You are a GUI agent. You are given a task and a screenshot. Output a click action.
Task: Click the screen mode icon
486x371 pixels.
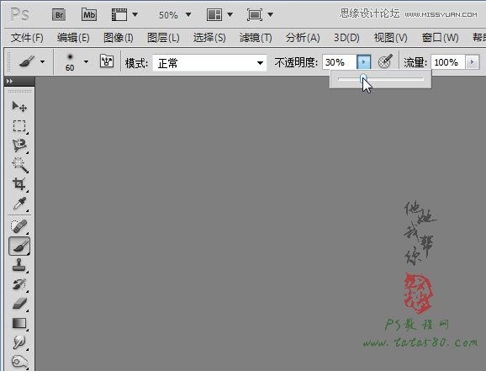(x=255, y=14)
